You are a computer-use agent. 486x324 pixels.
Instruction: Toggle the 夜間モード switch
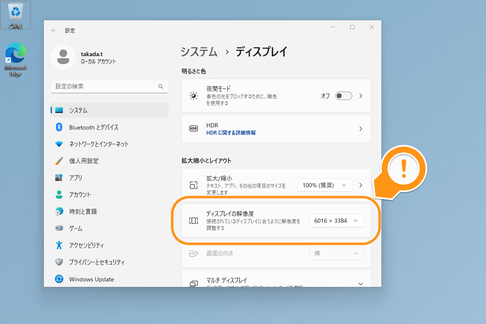(x=343, y=96)
